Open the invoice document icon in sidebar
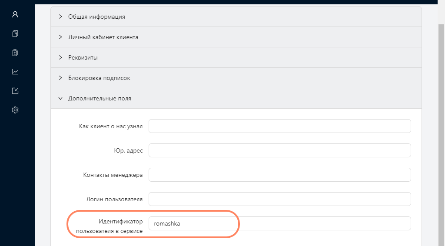This screenshot has width=445, height=246. (15, 53)
